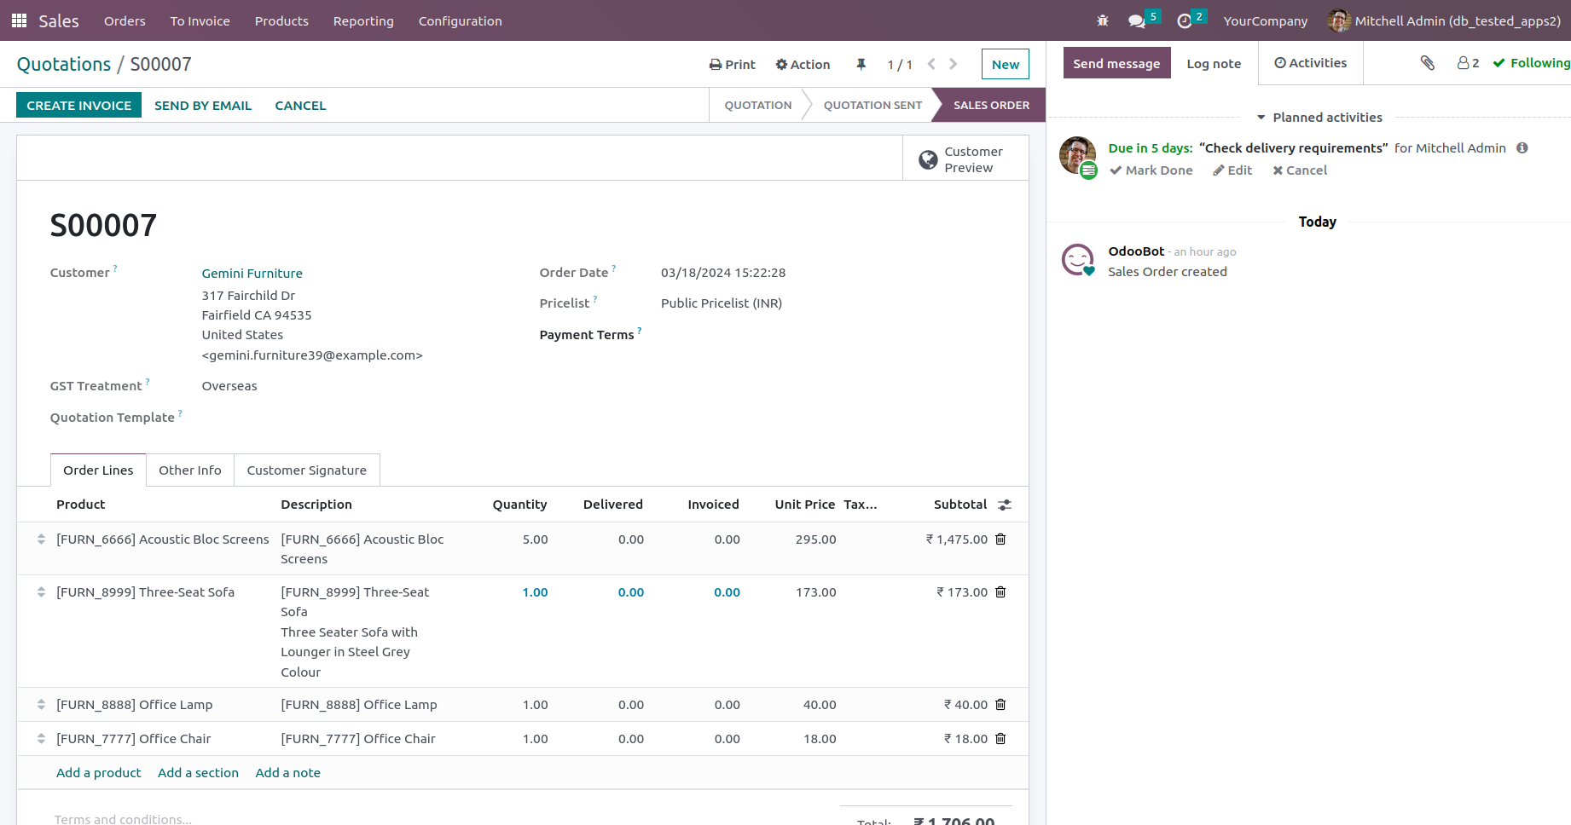Open column settings icon beside Subtotal

(x=1005, y=505)
